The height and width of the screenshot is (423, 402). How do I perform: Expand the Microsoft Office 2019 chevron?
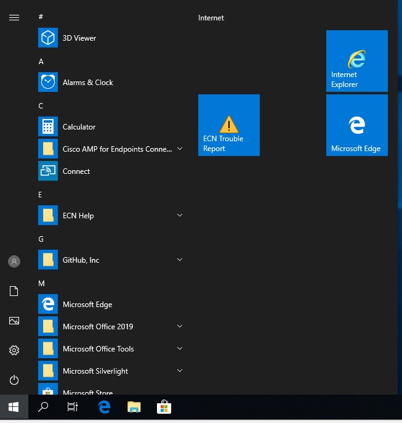180,326
